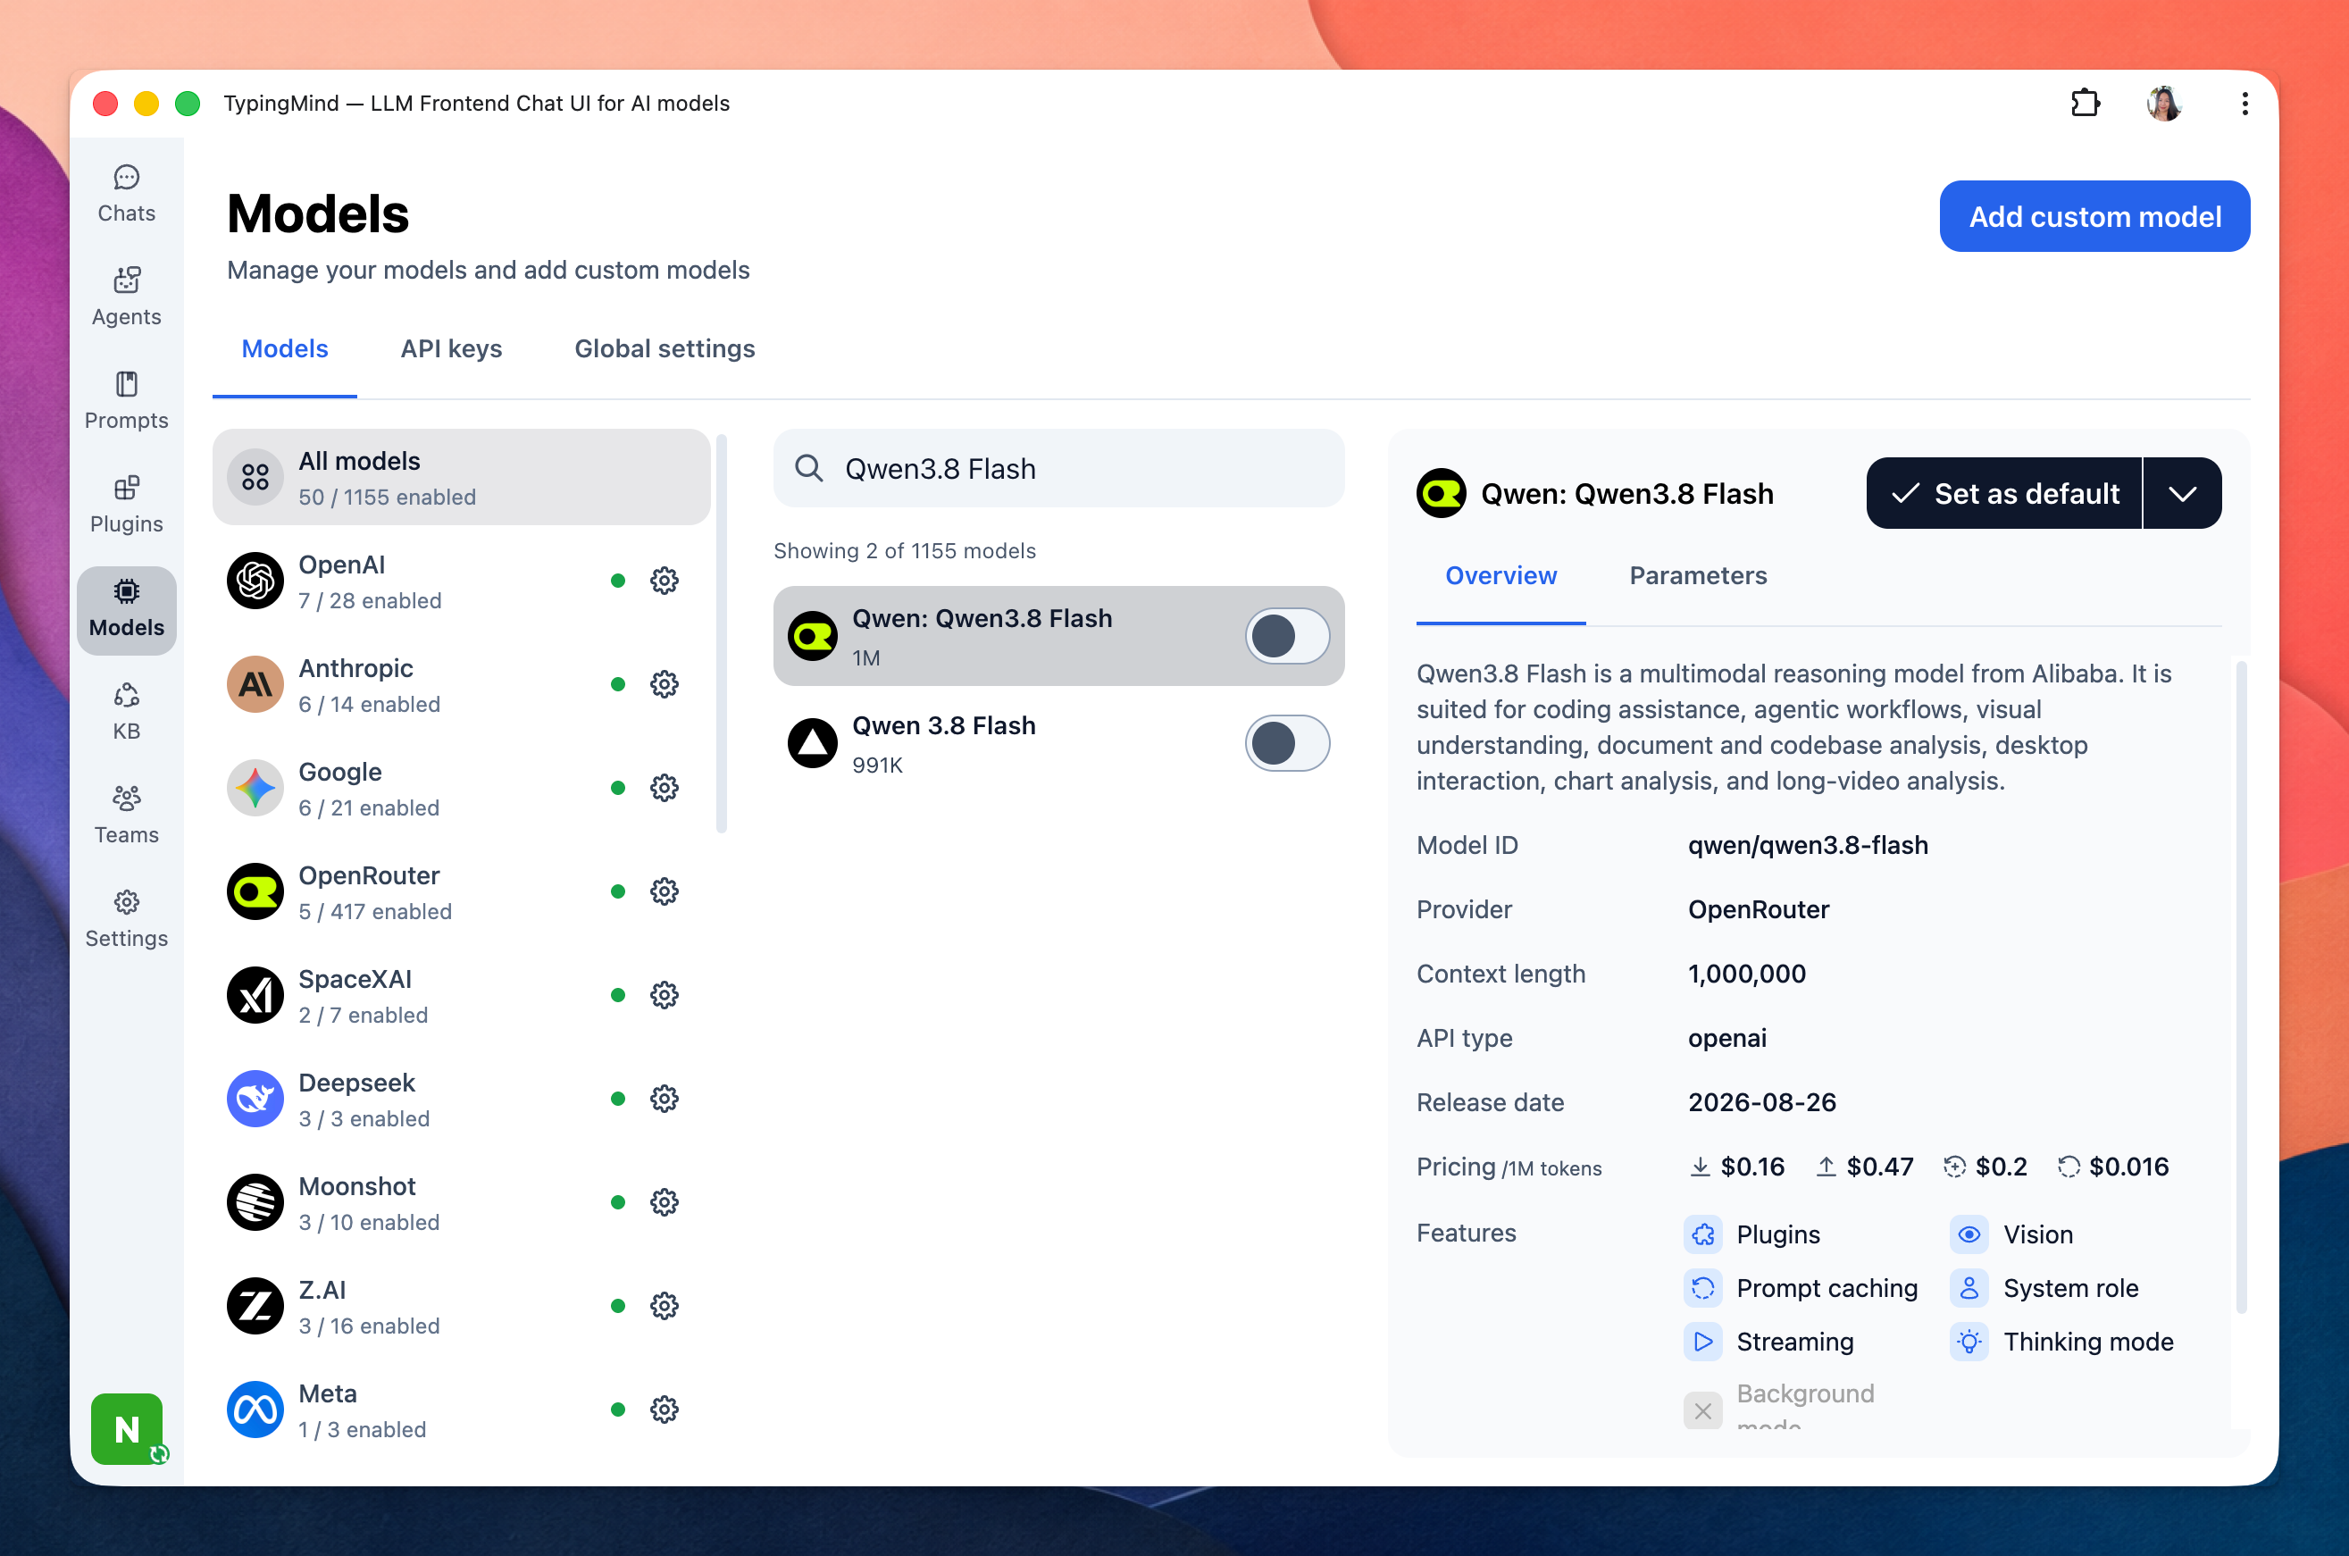Switch to the Models tab
This screenshot has height=1556, width=2349.
(285, 348)
